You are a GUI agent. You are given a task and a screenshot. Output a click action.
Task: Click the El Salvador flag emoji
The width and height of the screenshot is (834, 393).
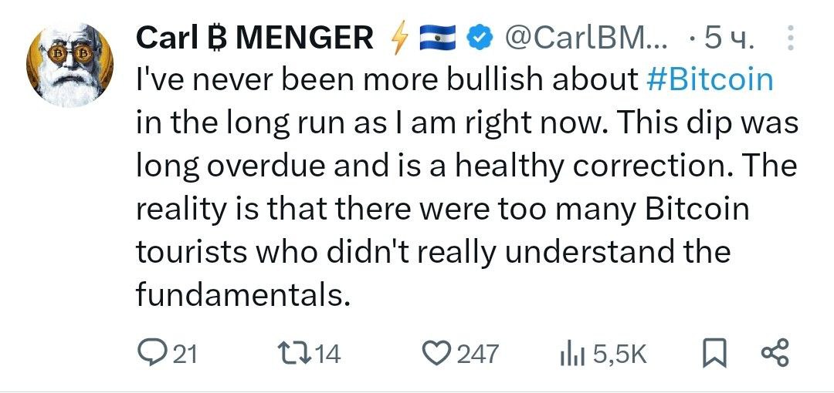pyautogui.click(x=438, y=39)
